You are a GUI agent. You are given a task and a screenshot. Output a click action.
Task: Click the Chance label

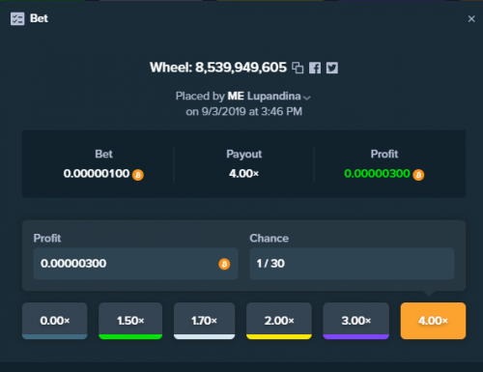tap(270, 238)
